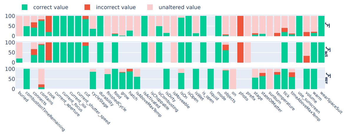Click the 'buried' x-axis label
The height and width of the screenshot is (135, 348).
(x=23, y=97)
